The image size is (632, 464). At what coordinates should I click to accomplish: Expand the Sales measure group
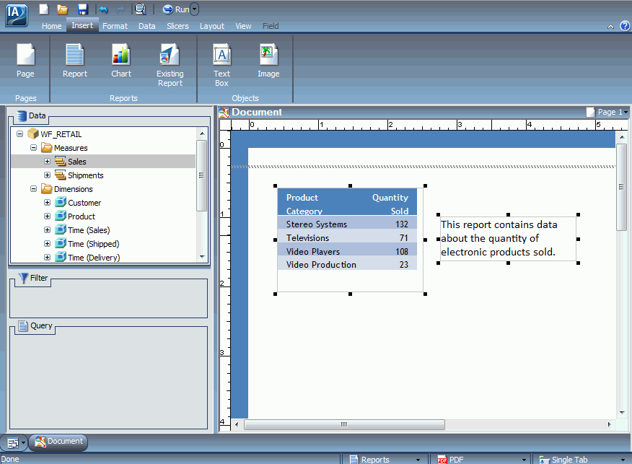click(x=47, y=161)
